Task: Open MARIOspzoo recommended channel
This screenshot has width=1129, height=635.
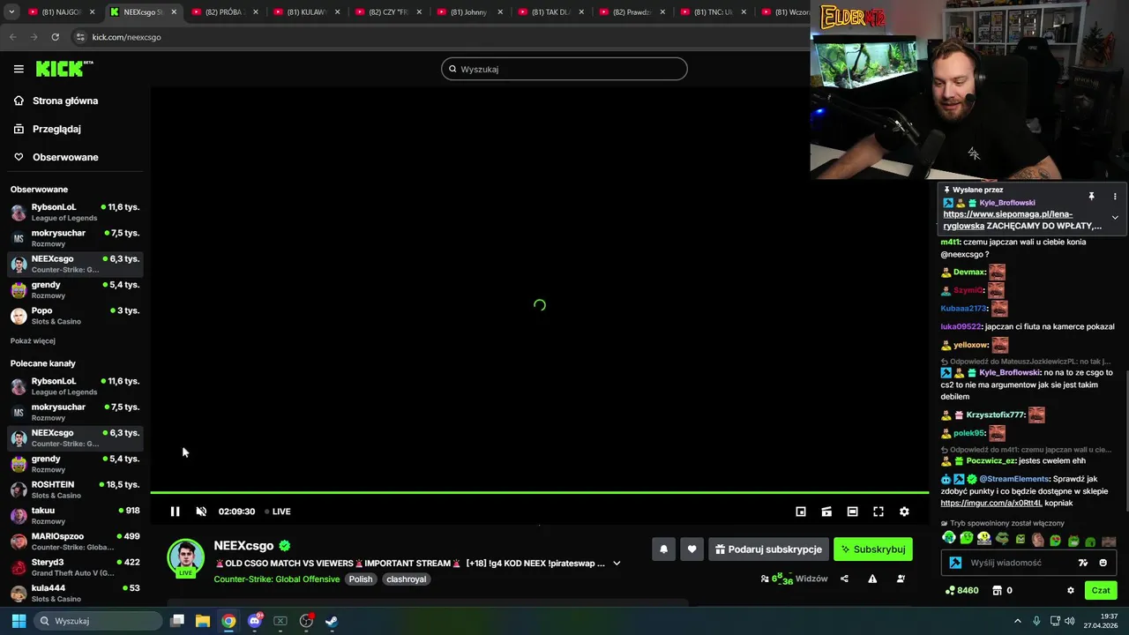Action: pyautogui.click(x=75, y=541)
